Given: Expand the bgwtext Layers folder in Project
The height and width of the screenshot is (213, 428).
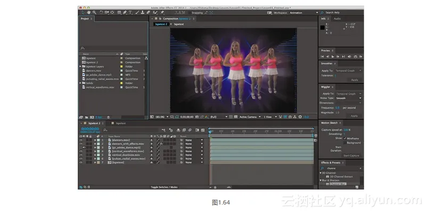Looking at the screenshot, I should point(80,67).
